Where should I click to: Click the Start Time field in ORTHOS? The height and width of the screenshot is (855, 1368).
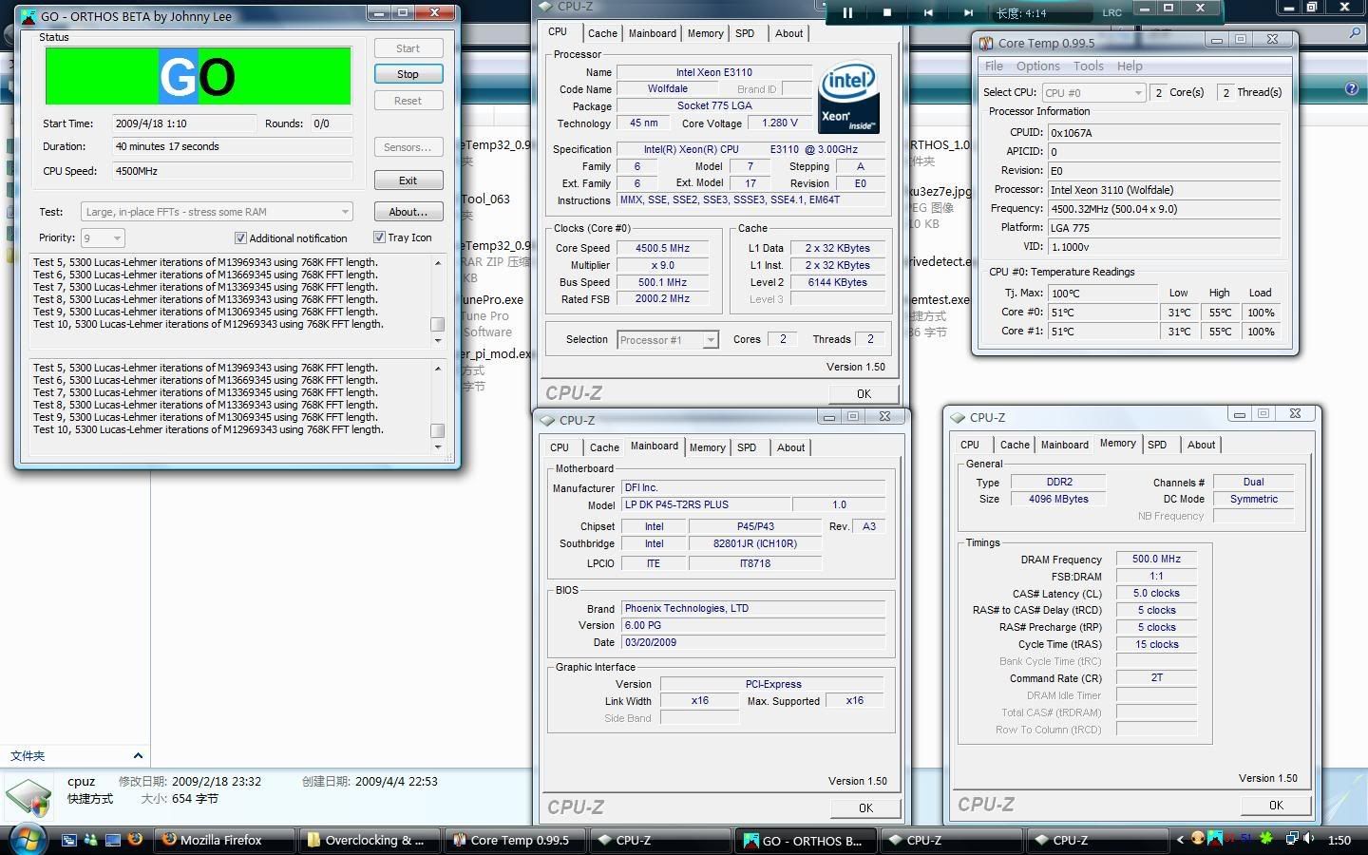coord(184,123)
